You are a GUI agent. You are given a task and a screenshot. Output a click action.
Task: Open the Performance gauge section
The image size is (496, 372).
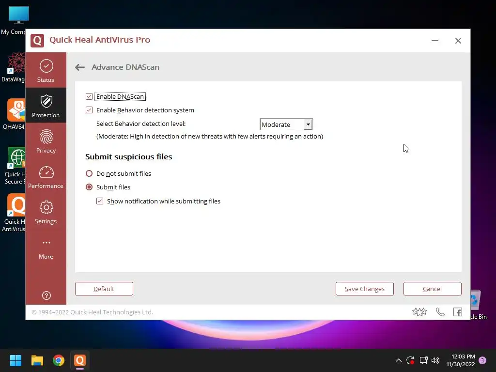tap(46, 176)
